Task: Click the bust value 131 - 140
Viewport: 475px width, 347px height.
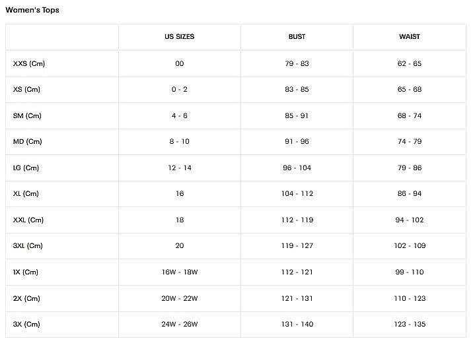Action: click(297, 324)
